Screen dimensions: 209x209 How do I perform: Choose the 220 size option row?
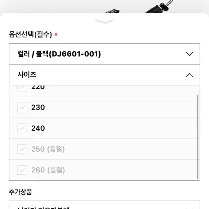[103, 91]
